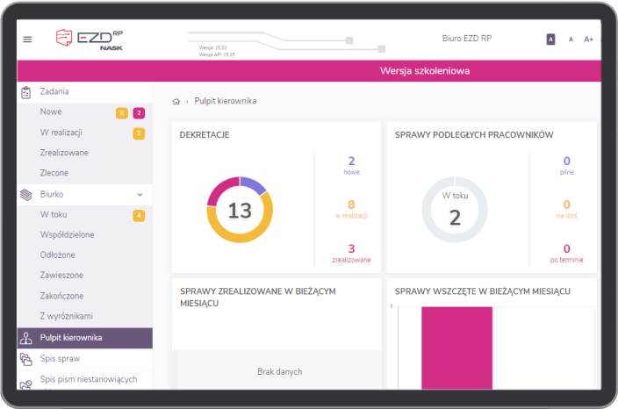This screenshot has width=618, height=409.
Task: Click the Spis spraw icon
Action: pos(25,359)
